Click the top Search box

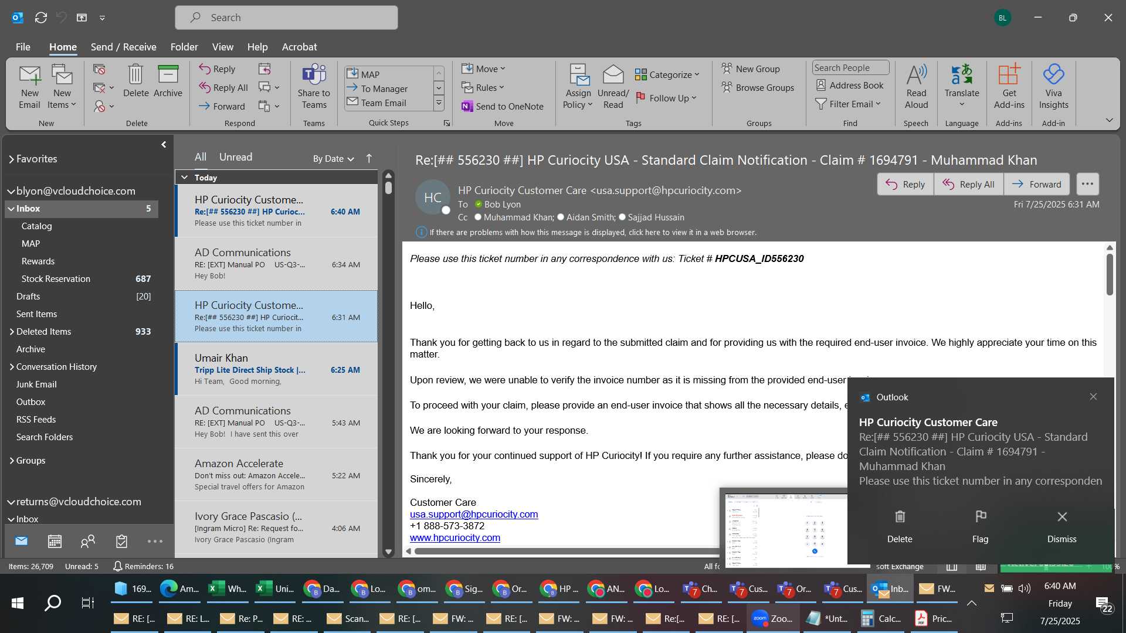[286, 18]
